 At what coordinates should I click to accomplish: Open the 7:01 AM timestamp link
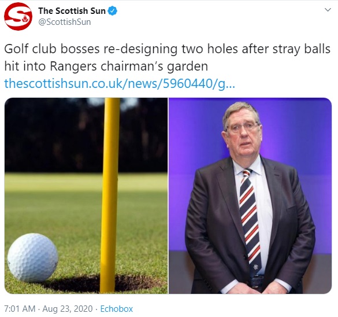(x=20, y=308)
